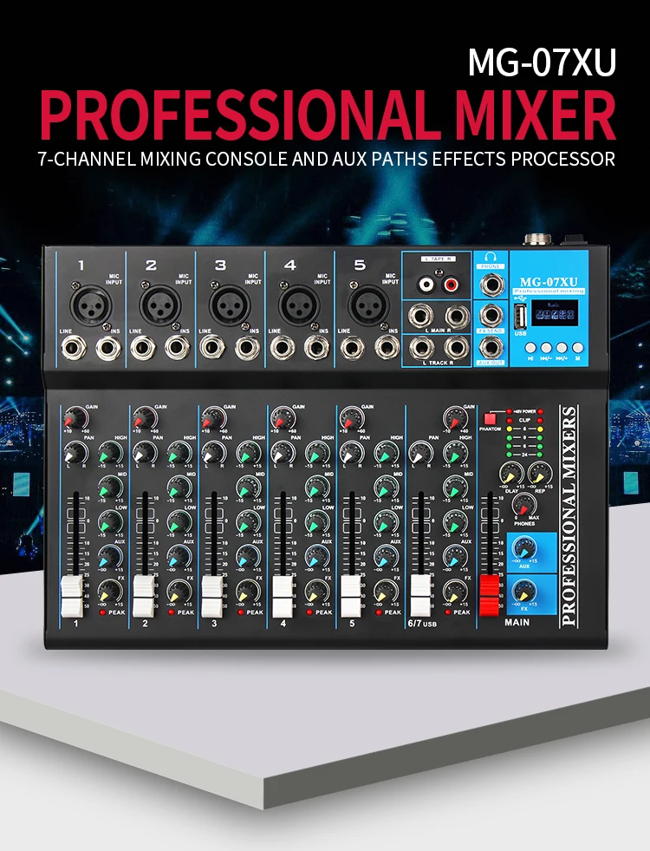Click the channel 5 FX knob
Viewport: 650px width, 851px height.
point(387,592)
